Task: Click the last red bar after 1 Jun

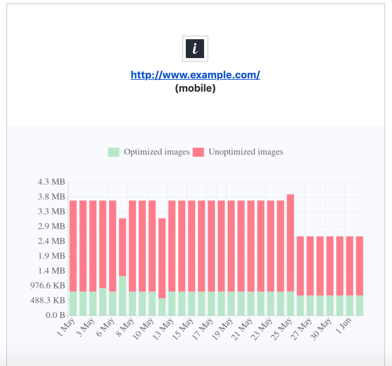Action: [x=359, y=266]
